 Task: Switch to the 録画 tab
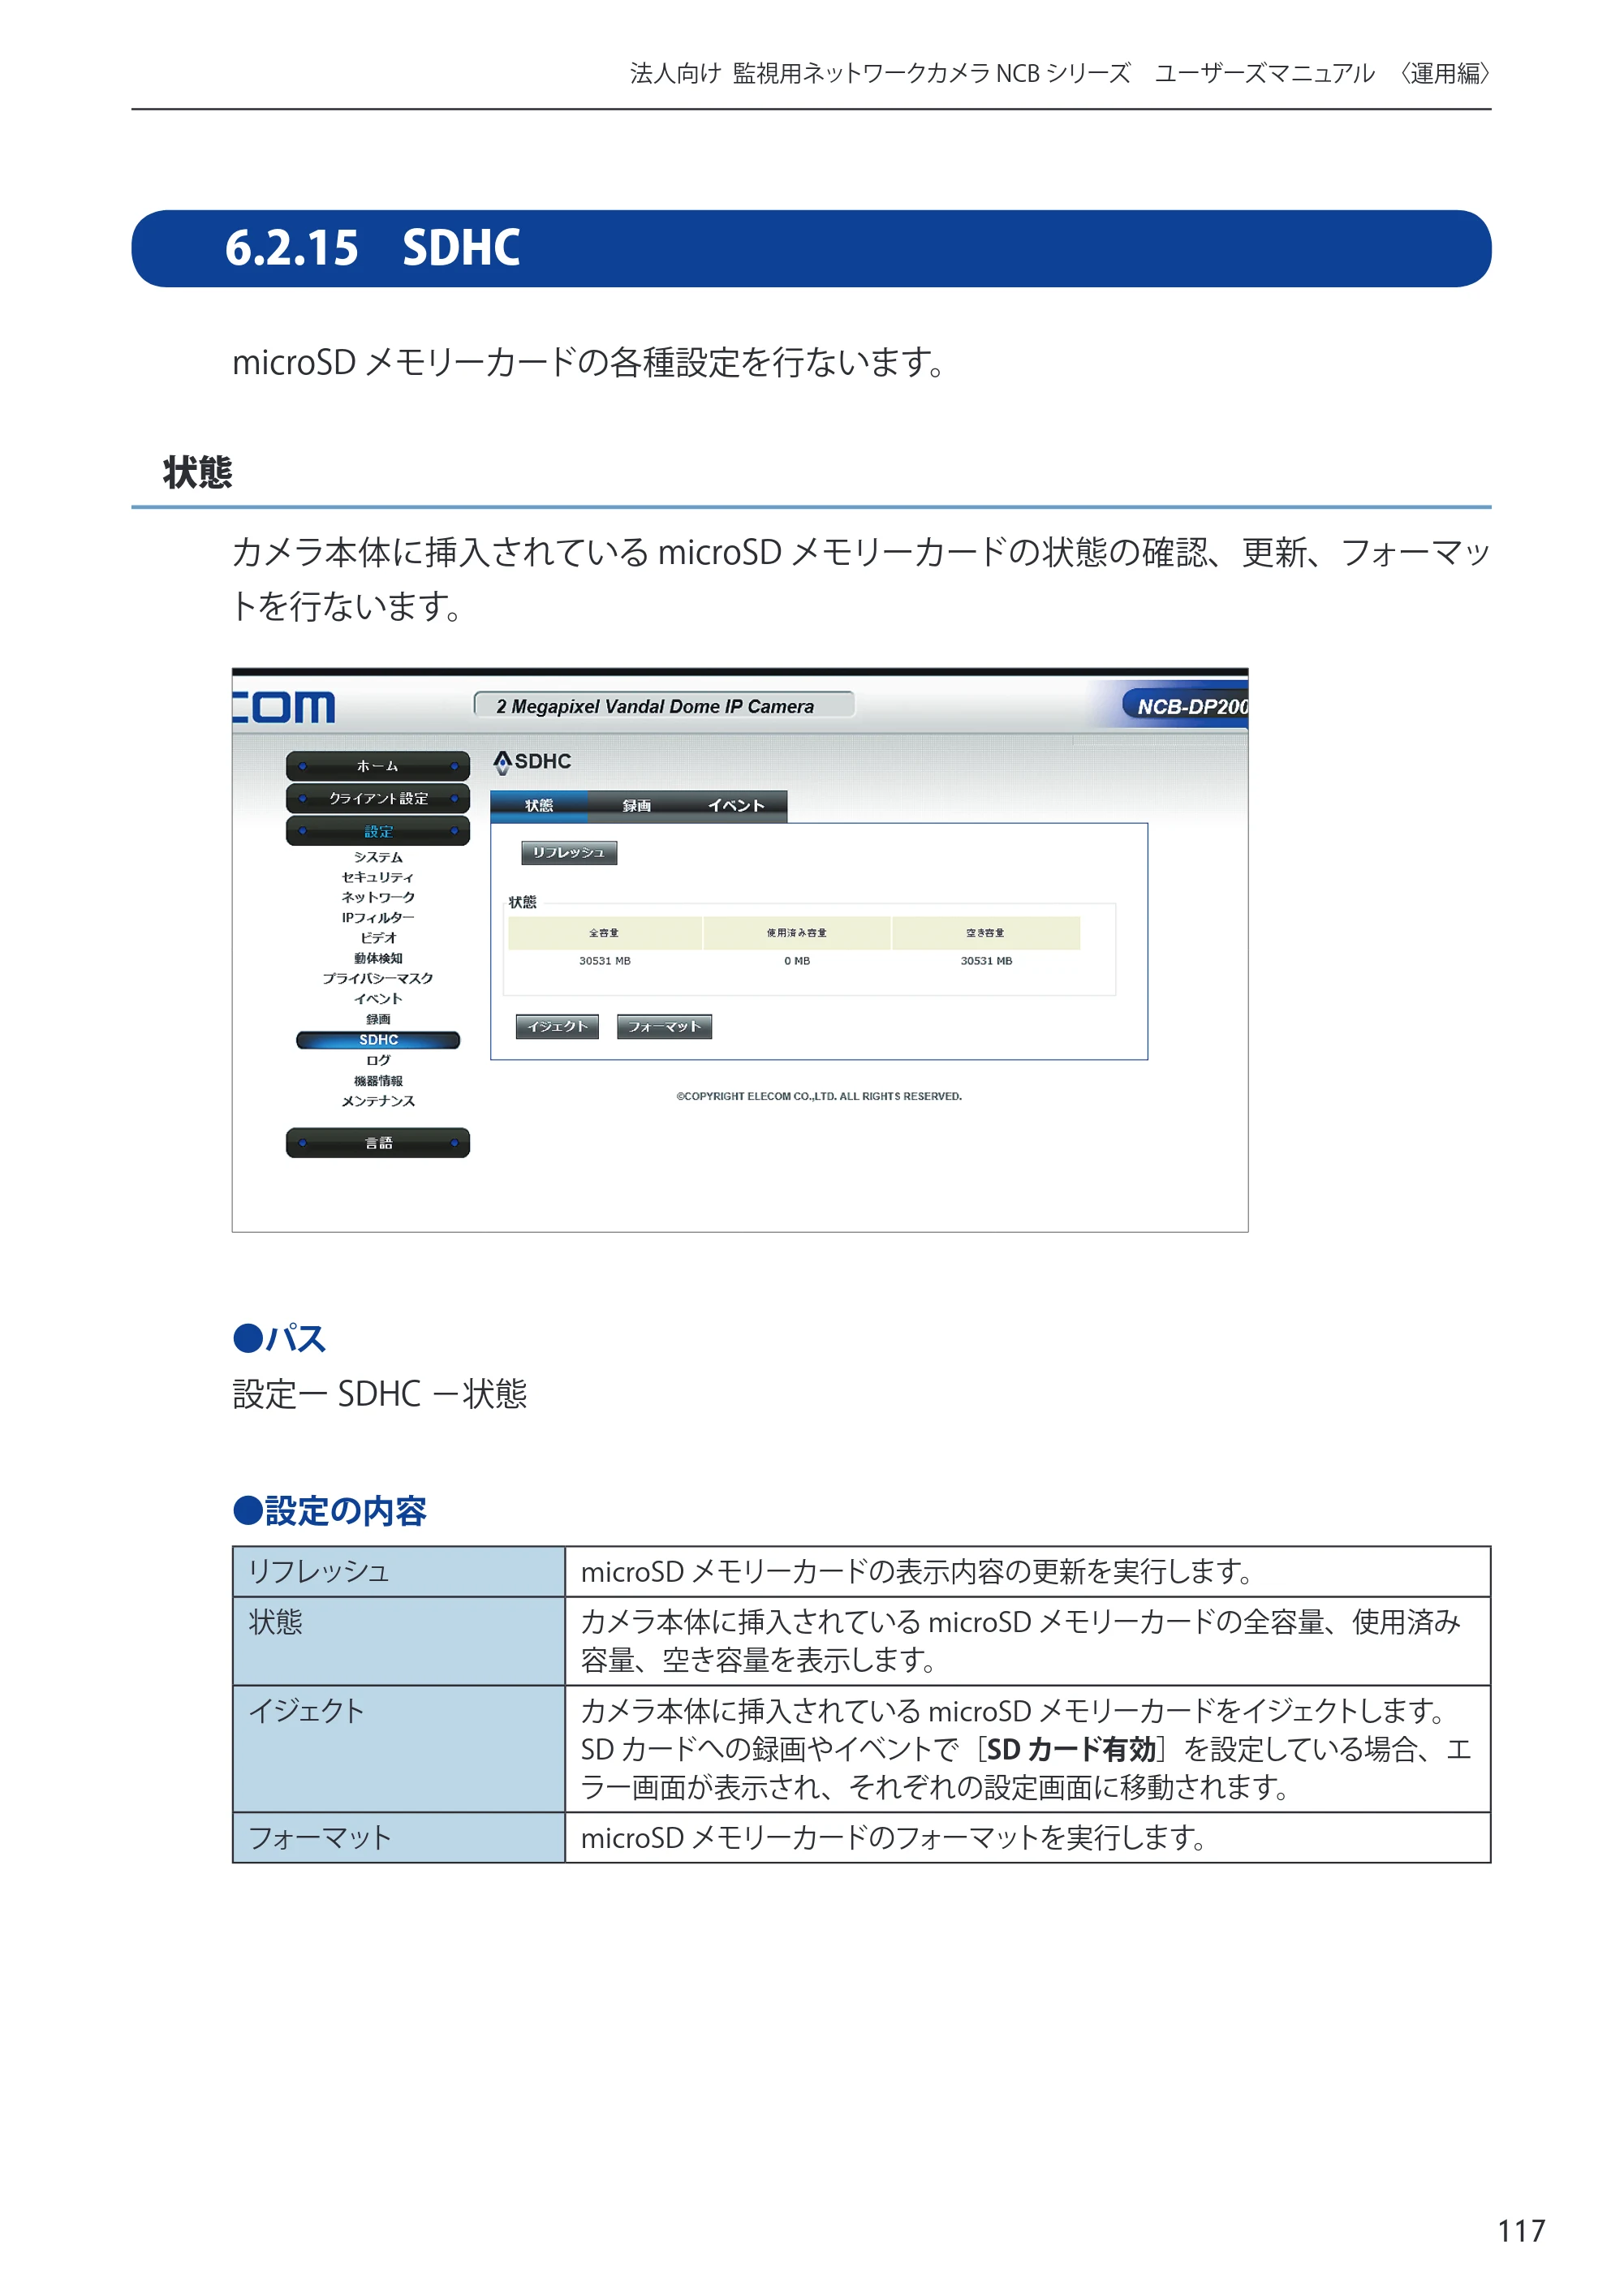click(637, 806)
